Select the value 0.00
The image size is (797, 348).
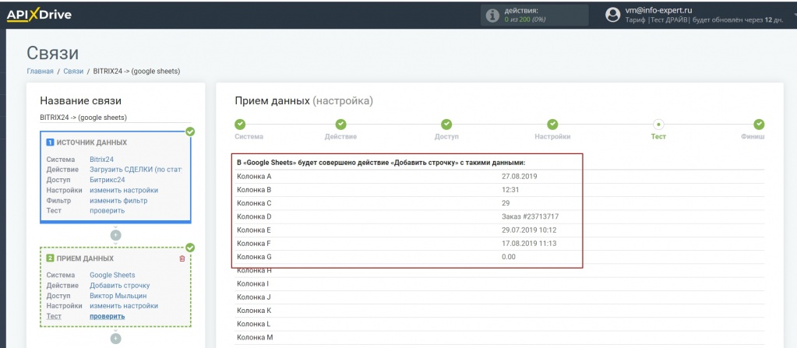[x=509, y=257]
